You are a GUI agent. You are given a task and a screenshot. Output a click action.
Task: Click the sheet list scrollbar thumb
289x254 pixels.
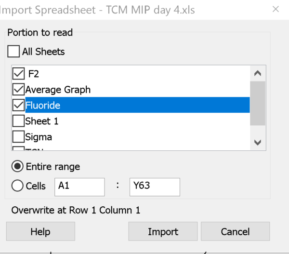coord(257,103)
